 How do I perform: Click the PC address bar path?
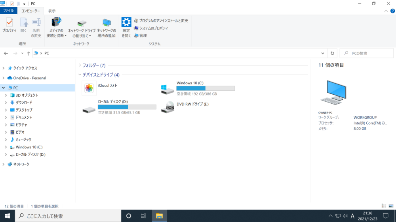47,53
